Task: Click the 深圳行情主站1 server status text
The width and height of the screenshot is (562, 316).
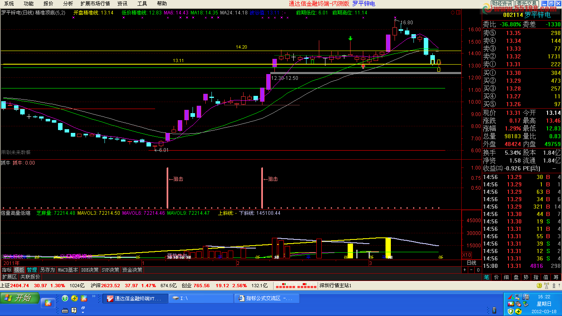Action: click(335, 286)
